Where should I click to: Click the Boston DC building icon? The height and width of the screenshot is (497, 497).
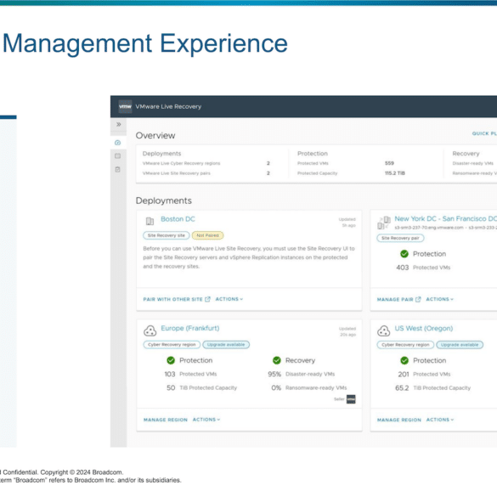(x=150, y=221)
